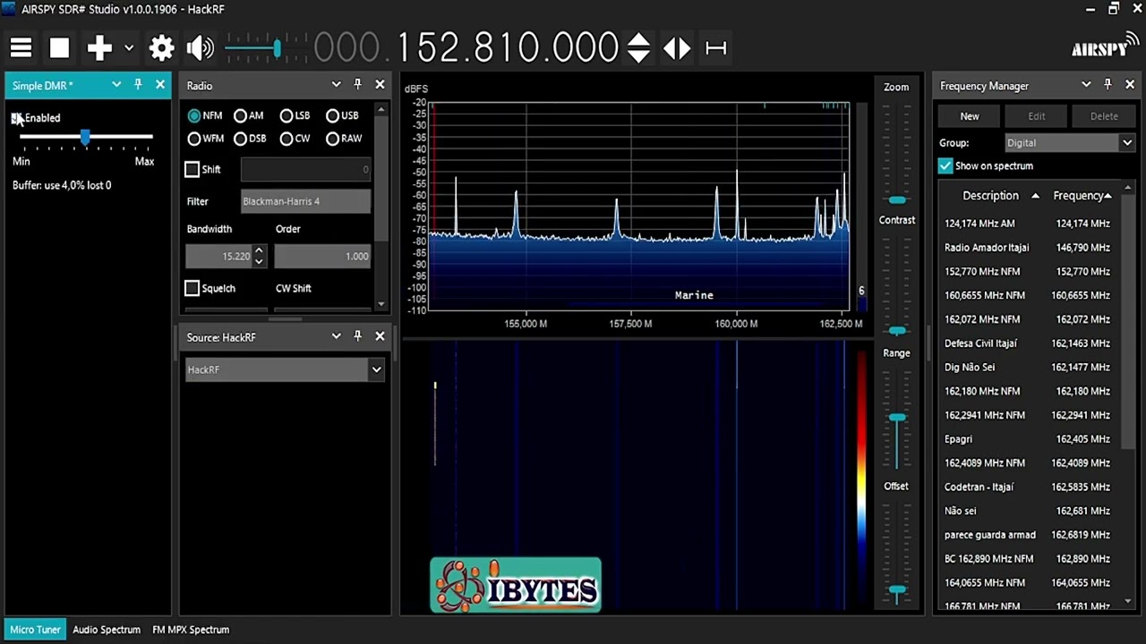Open the dropdown arrow beside the plus icon
Viewport: 1146px width, 644px height.
pos(129,48)
